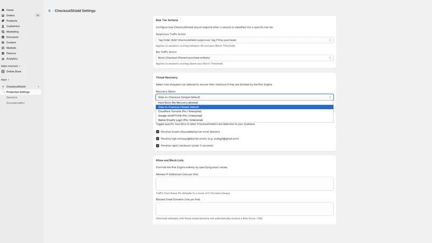Expand the Sales channels section
This screenshot has height=243, width=432.
10,66
